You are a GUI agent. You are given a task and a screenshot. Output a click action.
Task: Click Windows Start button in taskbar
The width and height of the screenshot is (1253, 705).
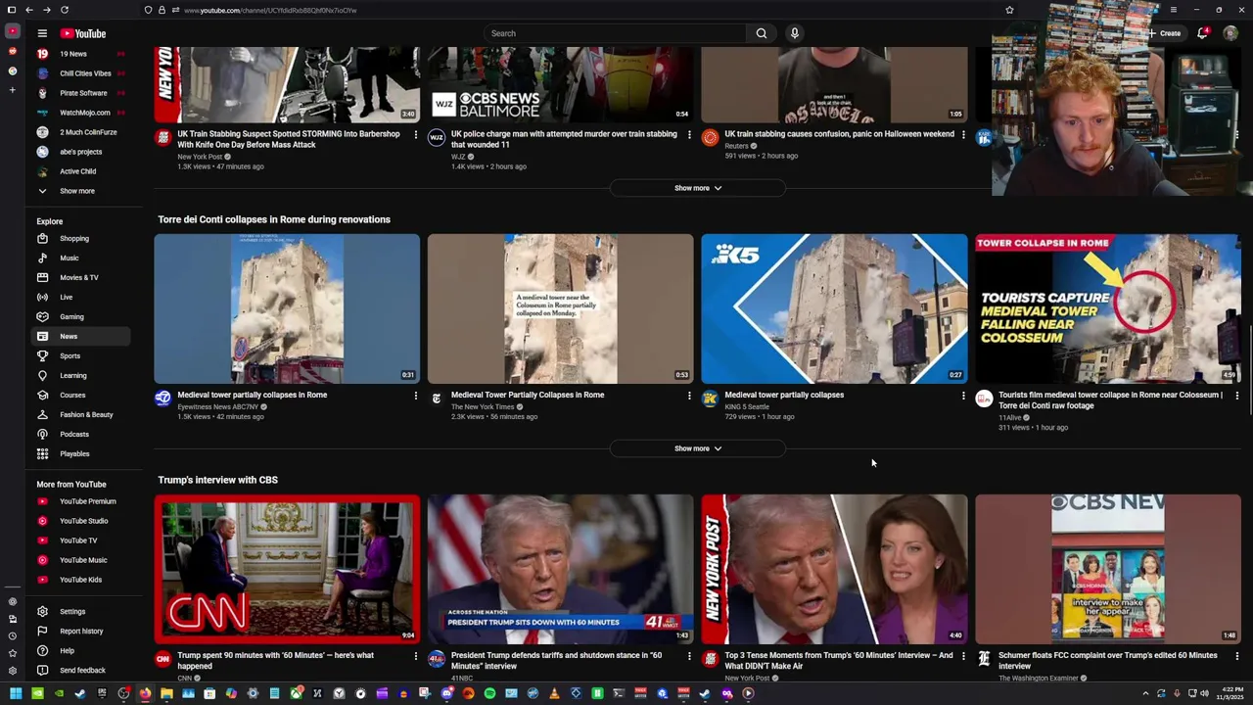[15, 693]
